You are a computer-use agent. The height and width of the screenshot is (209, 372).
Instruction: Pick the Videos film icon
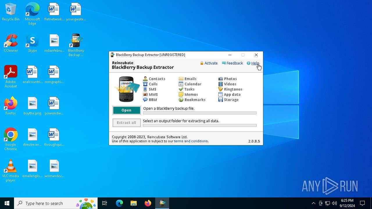pos(221,84)
